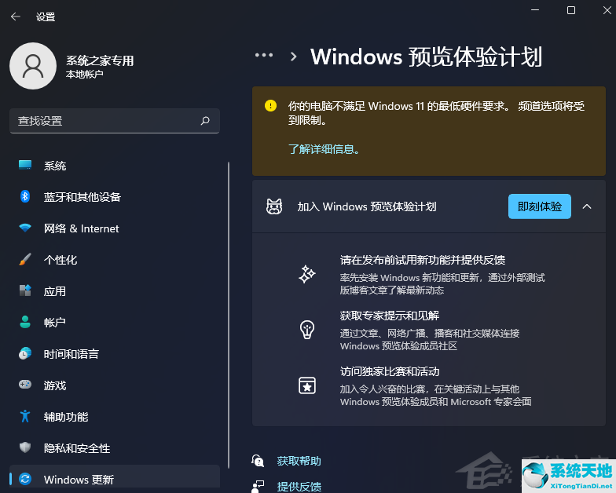The image size is (616, 493).
Task: Click heading 请在发布前试用新功能并提供反馈
Action: click(423, 260)
